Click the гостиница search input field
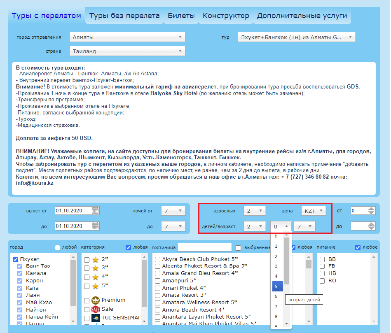 204,247
